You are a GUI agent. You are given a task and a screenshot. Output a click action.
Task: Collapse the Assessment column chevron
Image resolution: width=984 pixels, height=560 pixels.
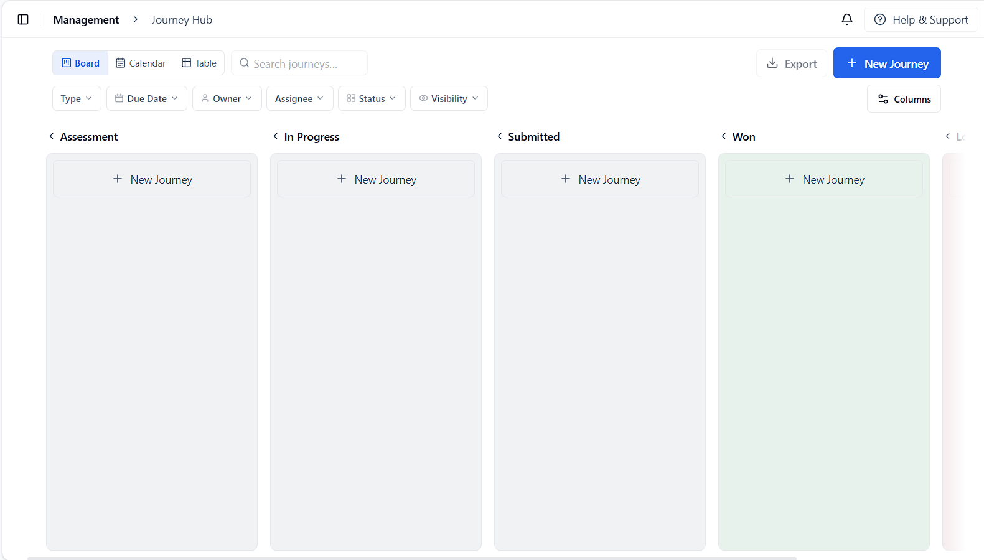(x=51, y=136)
